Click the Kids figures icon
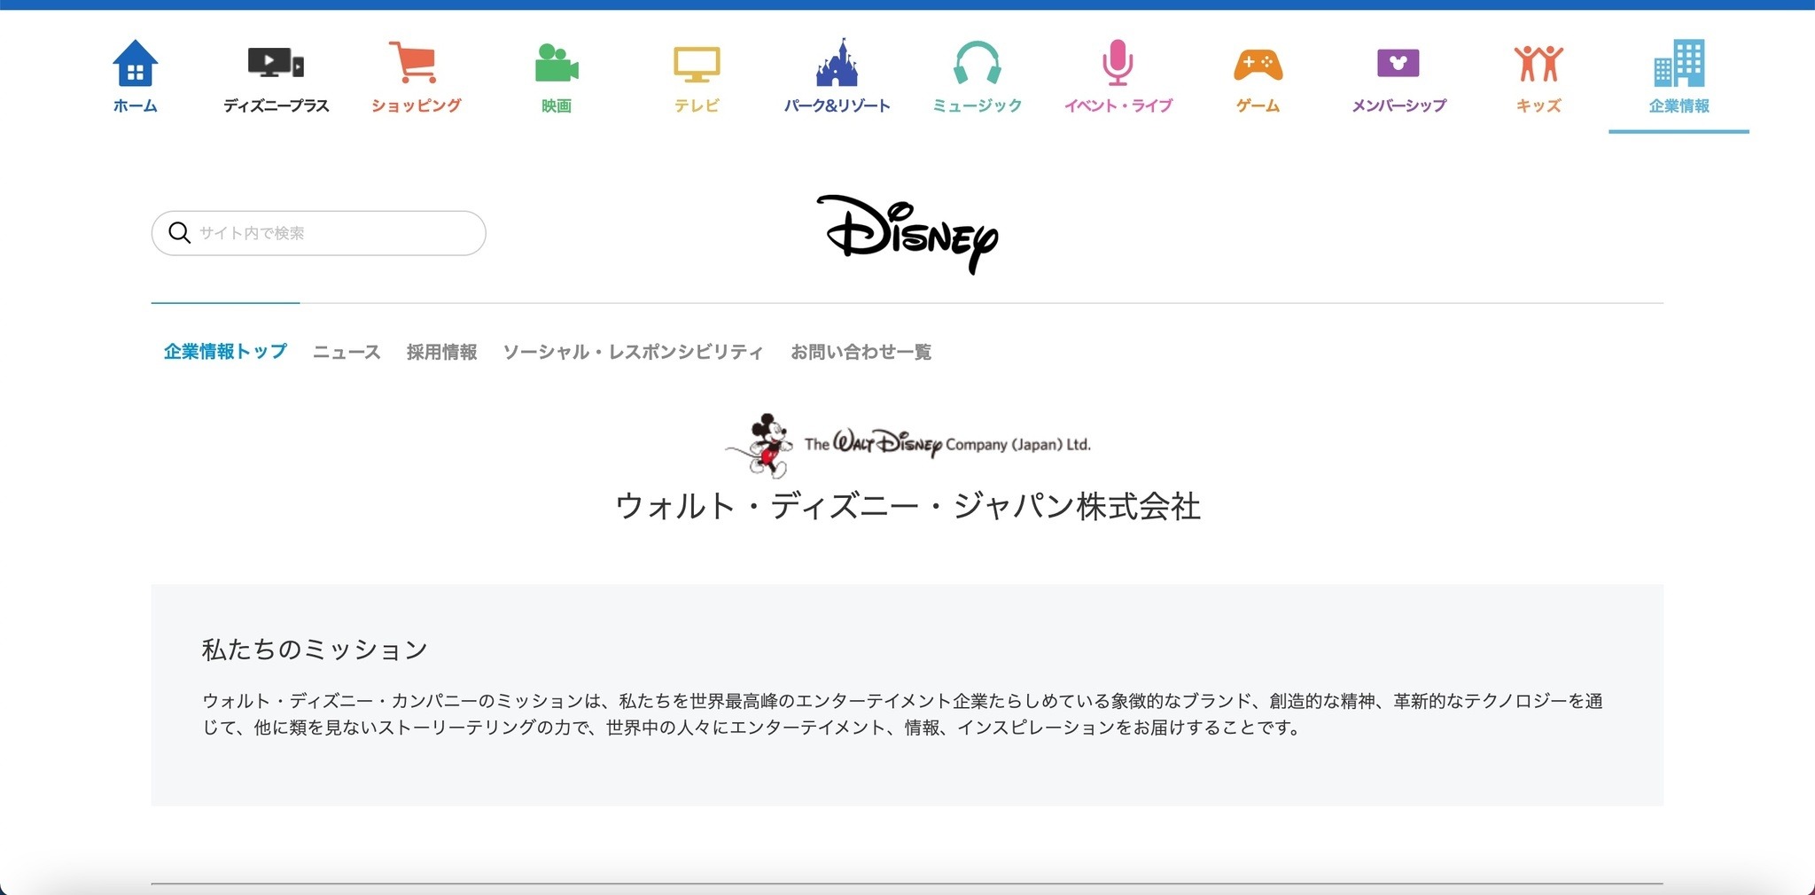Image resolution: width=1815 pixels, height=895 pixels. tap(1538, 64)
